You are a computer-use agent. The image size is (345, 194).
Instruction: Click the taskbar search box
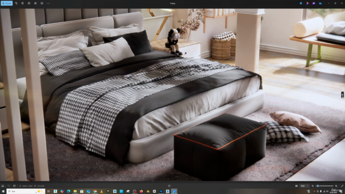(26, 191)
